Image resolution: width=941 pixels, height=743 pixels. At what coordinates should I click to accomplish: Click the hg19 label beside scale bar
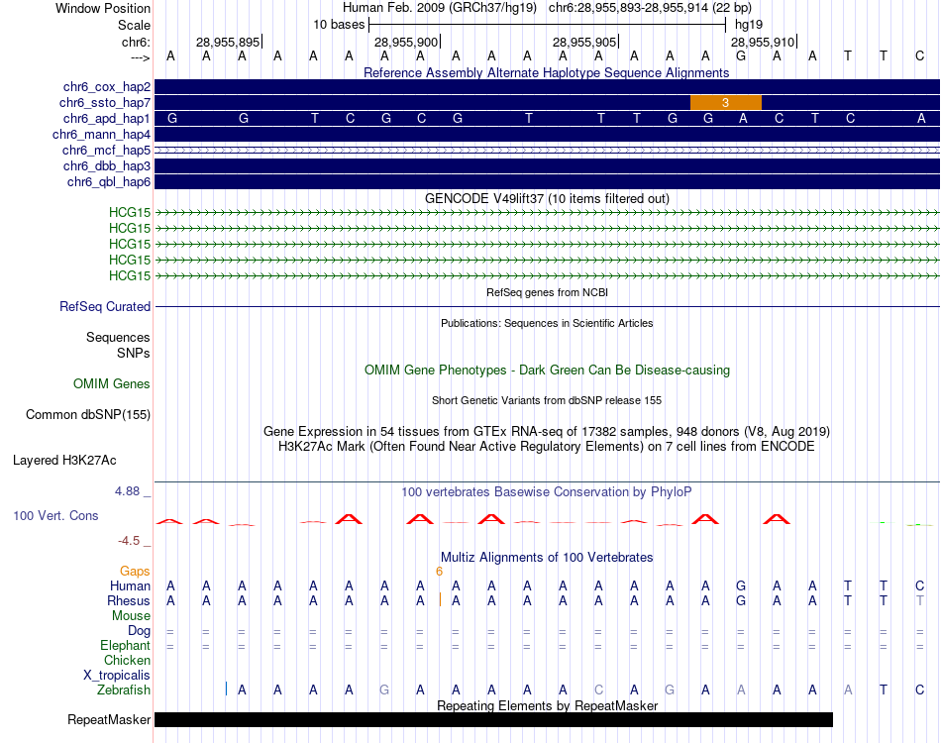click(749, 25)
